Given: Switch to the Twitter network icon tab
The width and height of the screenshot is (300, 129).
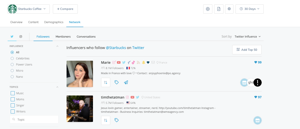Looking at the screenshot, I should [x=12, y=37].
